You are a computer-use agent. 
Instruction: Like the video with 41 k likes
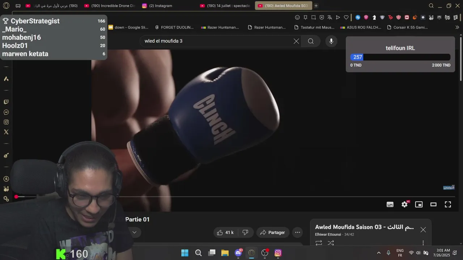[x=225, y=233]
